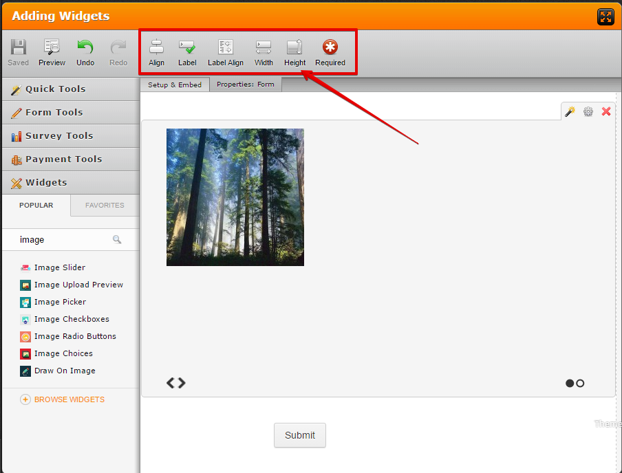Expand the Survey Tools section
This screenshot has width=622, height=473.
(x=71, y=136)
